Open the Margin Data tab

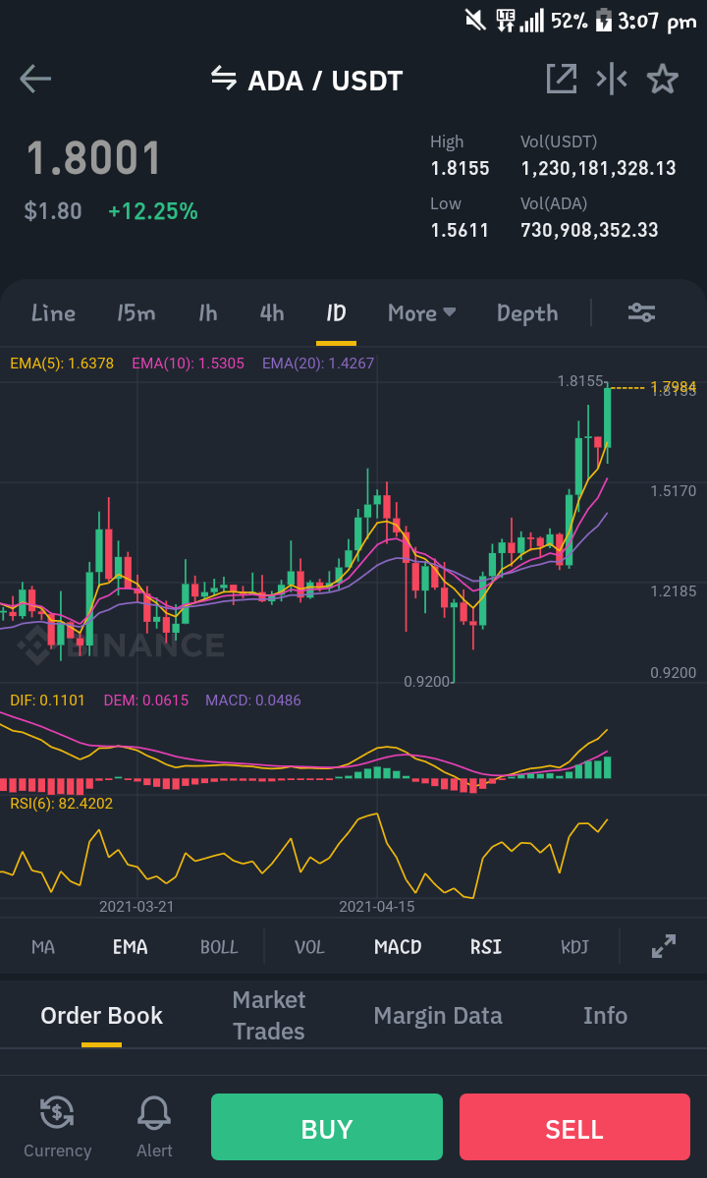coord(438,1016)
